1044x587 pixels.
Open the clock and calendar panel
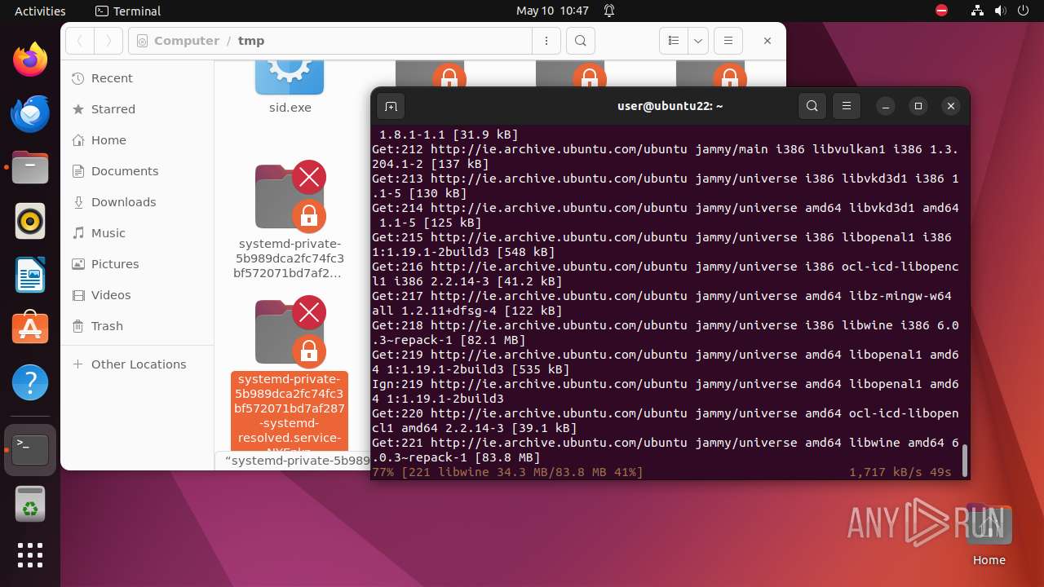552,11
